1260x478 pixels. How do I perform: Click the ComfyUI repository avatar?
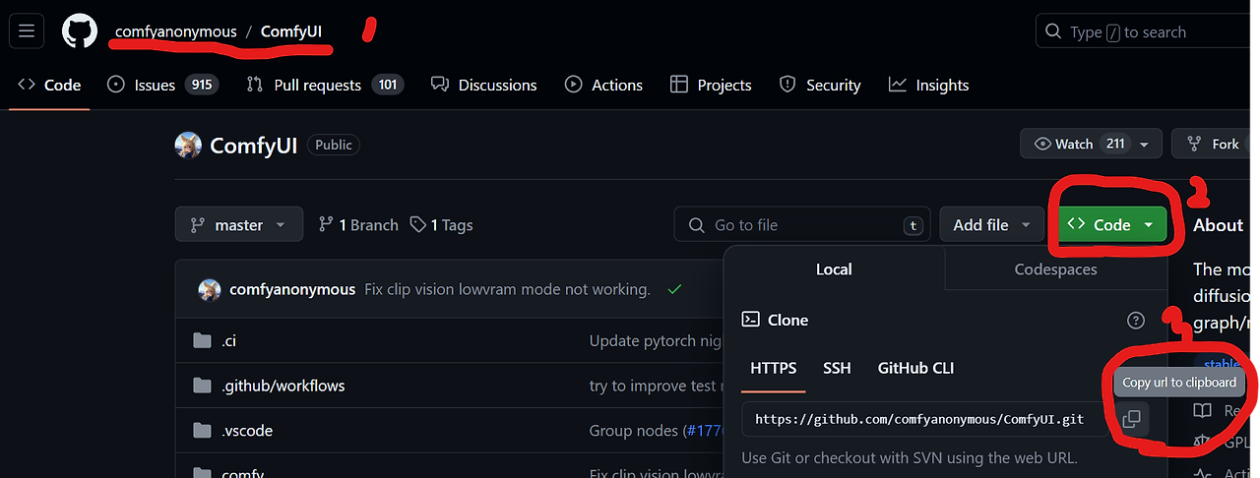pos(188,145)
